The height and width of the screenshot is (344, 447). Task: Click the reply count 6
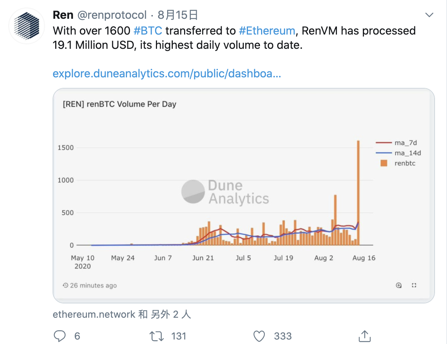pyautogui.click(x=77, y=336)
